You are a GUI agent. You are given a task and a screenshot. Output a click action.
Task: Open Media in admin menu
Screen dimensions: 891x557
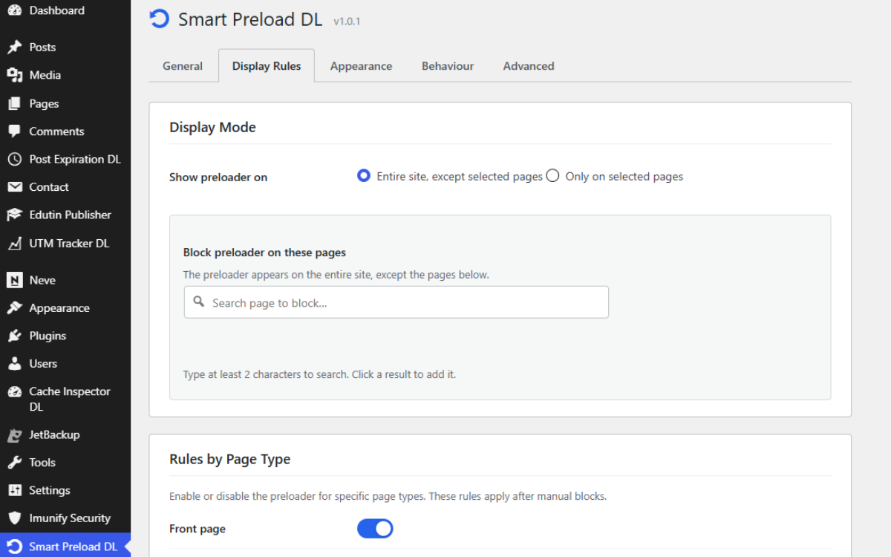pyautogui.click(x=65, y=75)
